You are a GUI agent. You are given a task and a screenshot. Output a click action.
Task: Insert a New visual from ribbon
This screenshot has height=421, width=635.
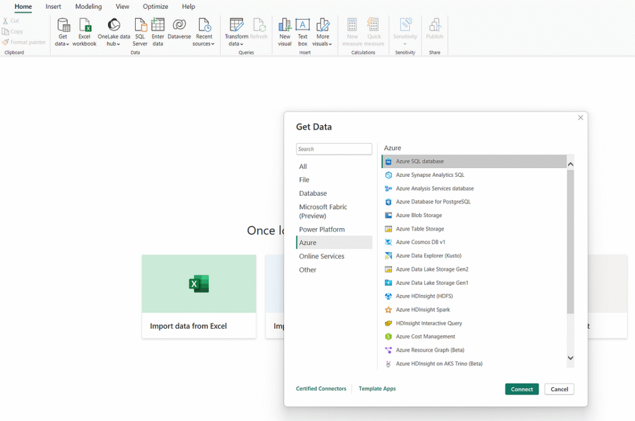coord(285,32)
